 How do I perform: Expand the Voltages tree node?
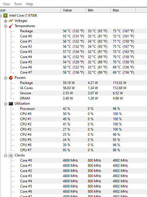[5, 21]
